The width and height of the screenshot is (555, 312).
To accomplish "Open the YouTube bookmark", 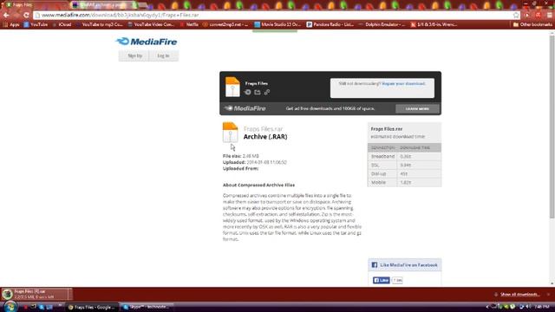I will [x=36, y=25].
